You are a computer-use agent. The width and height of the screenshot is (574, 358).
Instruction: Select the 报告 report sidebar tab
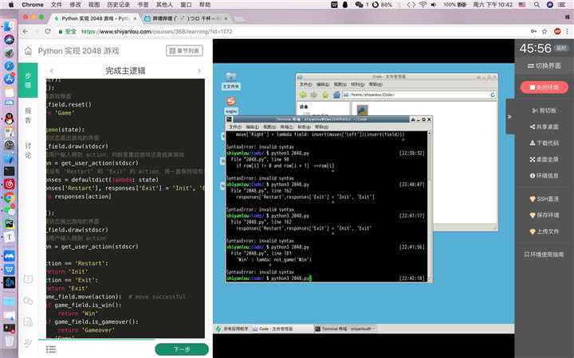pos(28,115)
